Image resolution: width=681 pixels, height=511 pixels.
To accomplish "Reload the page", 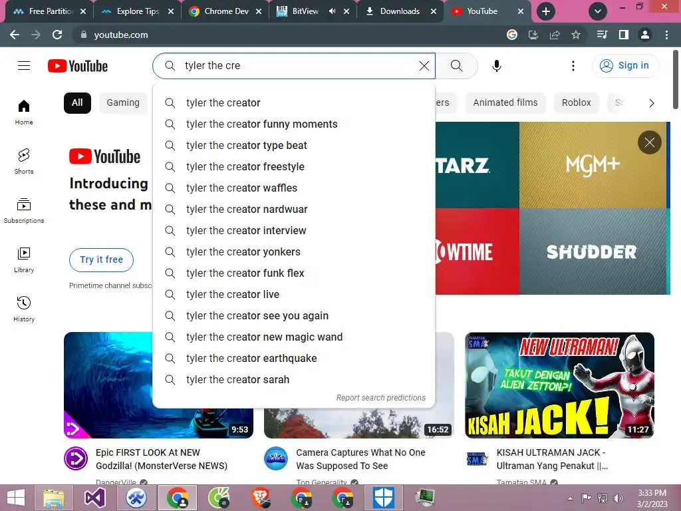I will [x=57, y=35].
